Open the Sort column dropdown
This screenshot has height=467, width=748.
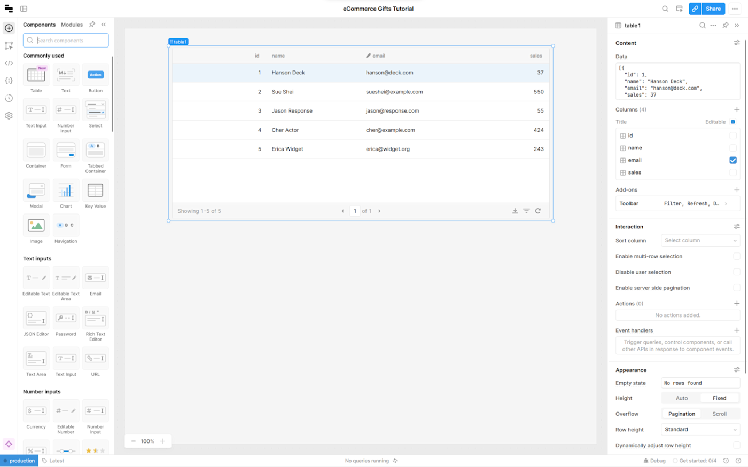[700, 241]
